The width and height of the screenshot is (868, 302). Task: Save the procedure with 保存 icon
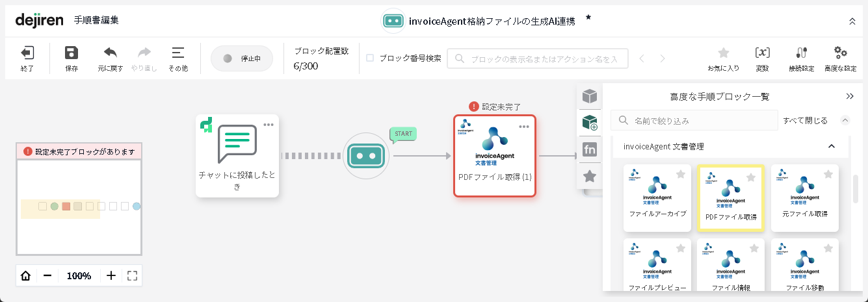click(x=72, y=53)
